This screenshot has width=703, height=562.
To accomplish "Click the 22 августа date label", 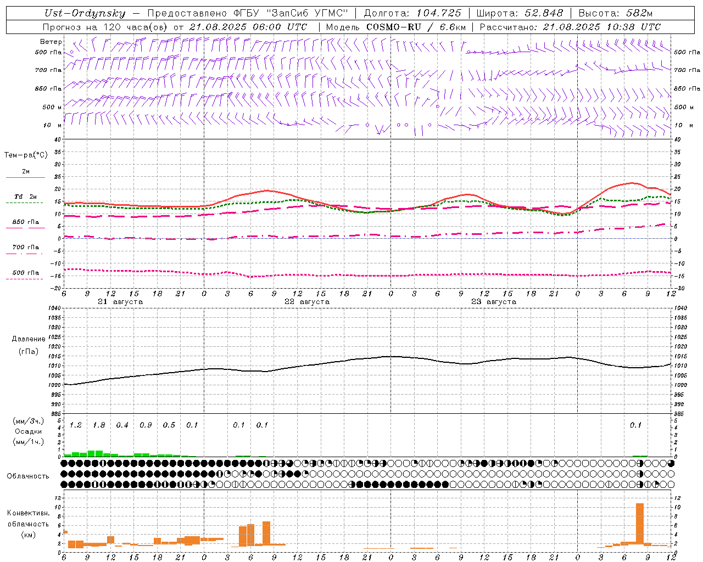I will click(307, 302).
